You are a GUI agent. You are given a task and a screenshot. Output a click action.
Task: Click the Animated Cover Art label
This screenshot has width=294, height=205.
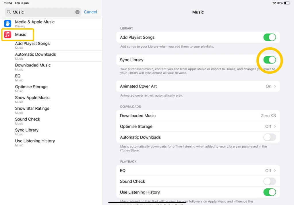(138, 86)
